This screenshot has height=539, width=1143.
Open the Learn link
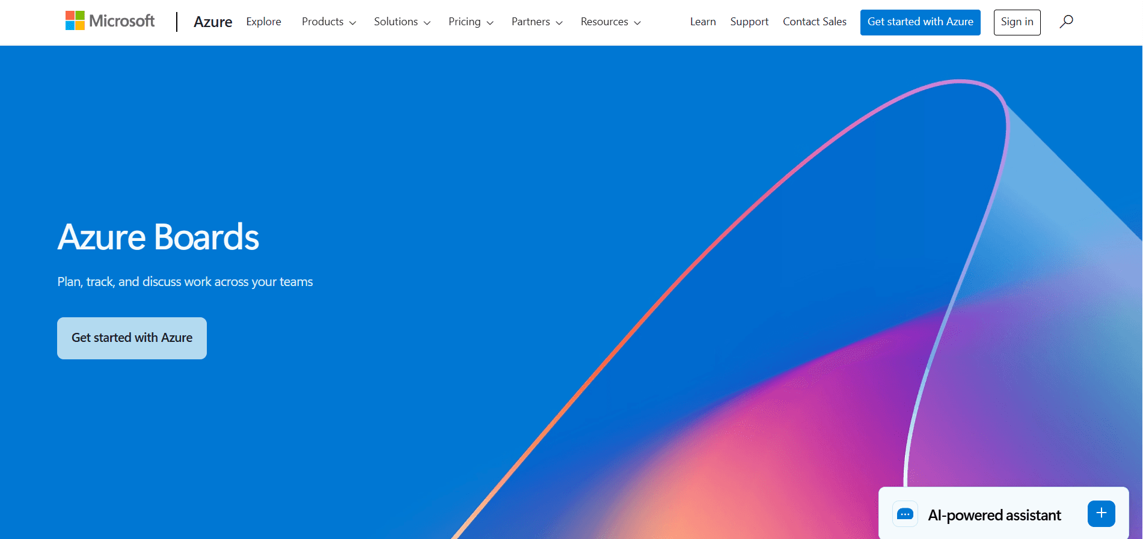click(703, 22)
